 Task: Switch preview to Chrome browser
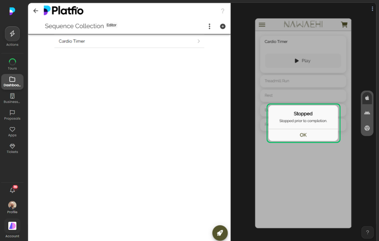pyautogui.click(x=367, y=128)
